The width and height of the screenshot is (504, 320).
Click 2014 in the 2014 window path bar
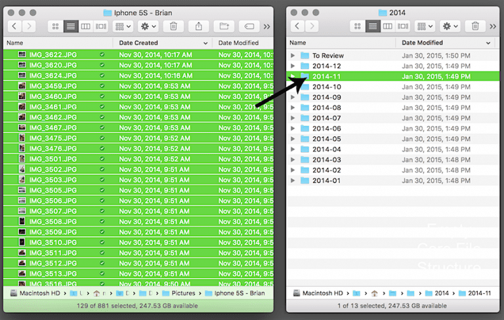click(437, 293)
